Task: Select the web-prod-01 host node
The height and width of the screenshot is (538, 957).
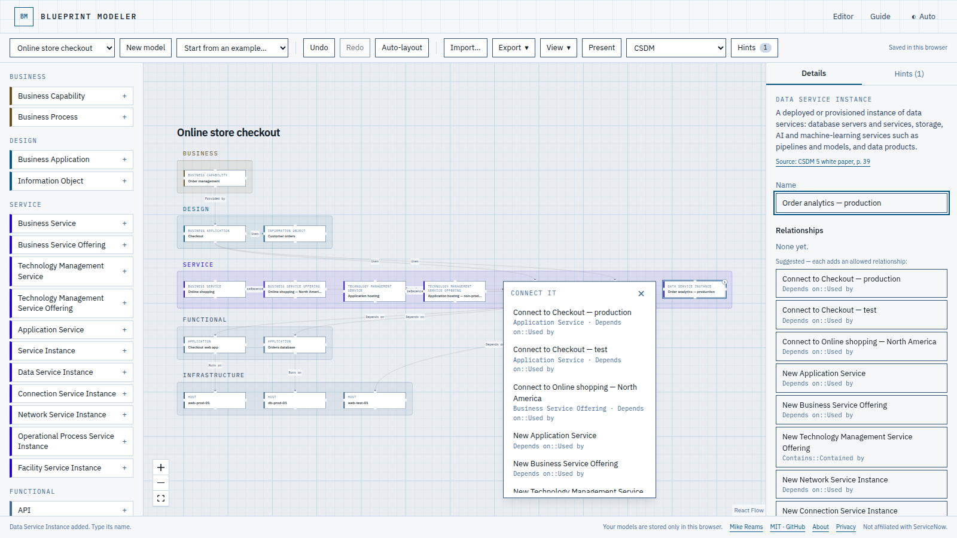Action: click(214, 400)
